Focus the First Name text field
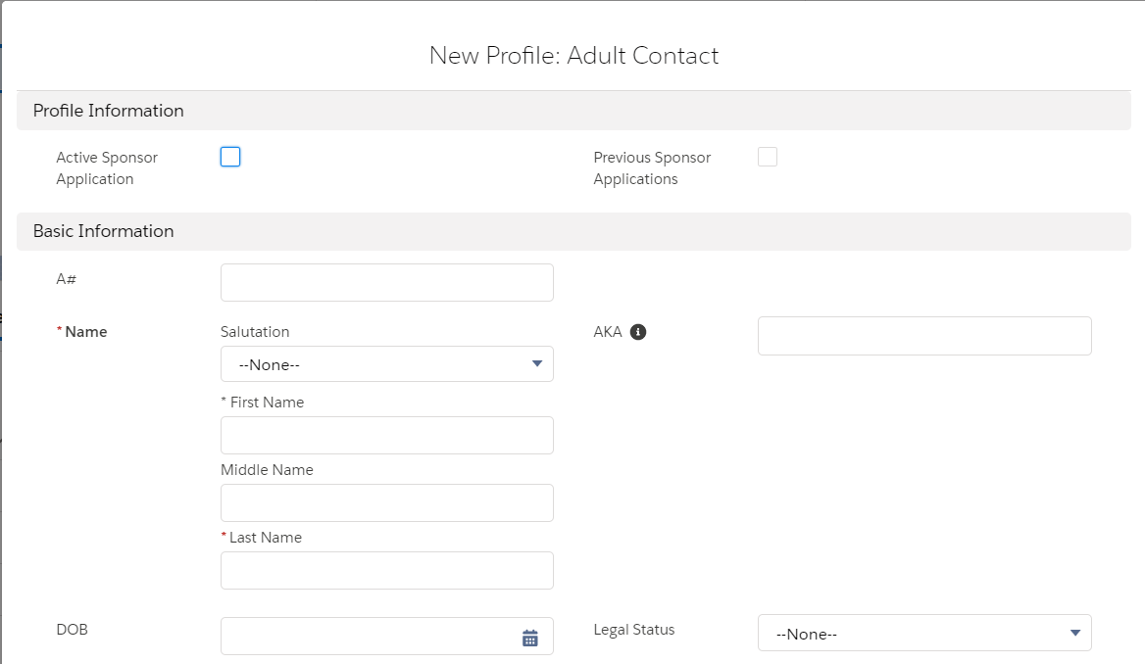The image size is (1145, 664). [x=386, y=435]
